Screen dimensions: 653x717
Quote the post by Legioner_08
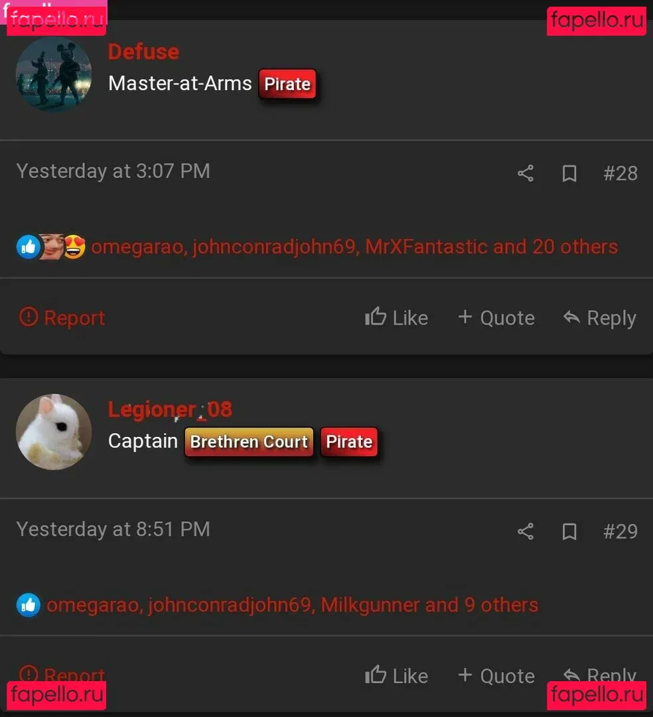[x=496, y=675]
